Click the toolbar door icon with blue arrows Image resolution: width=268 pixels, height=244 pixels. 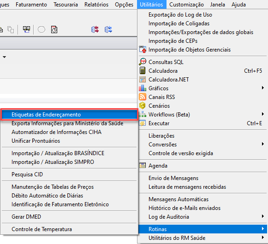pos(108,29)
